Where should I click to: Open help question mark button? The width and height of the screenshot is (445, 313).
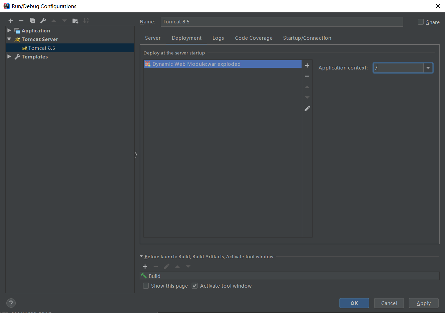11,303
